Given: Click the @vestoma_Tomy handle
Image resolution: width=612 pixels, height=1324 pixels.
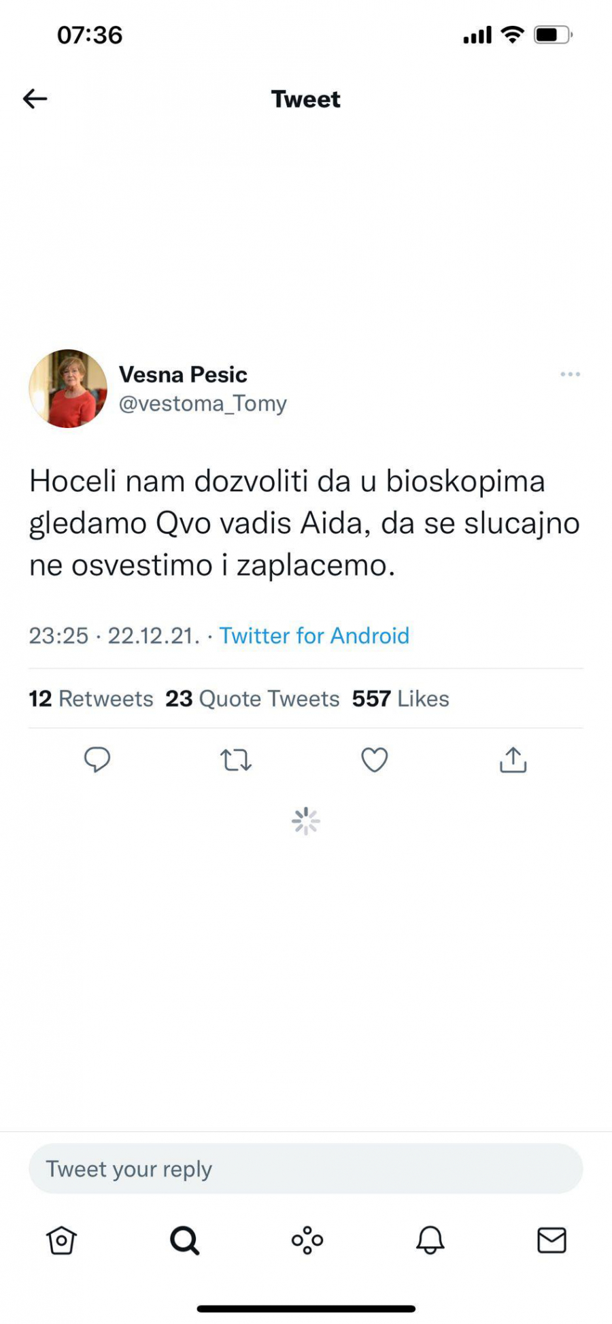Looking at the screenshot, I should coord(203,403).
